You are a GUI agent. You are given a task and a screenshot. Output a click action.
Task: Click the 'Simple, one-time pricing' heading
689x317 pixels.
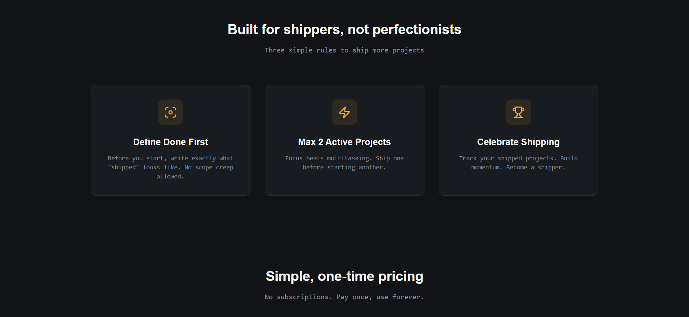344,276
